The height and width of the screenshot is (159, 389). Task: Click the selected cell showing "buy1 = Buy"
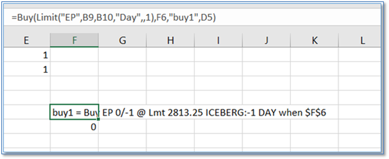coord(74,113)
